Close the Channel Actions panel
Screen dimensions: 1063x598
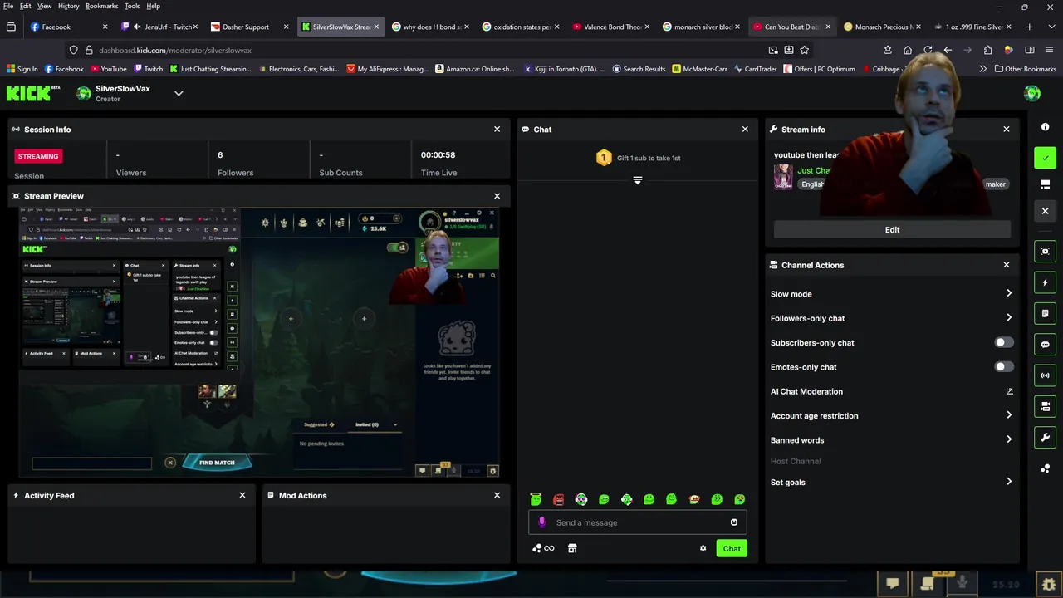pos(1007,265)
